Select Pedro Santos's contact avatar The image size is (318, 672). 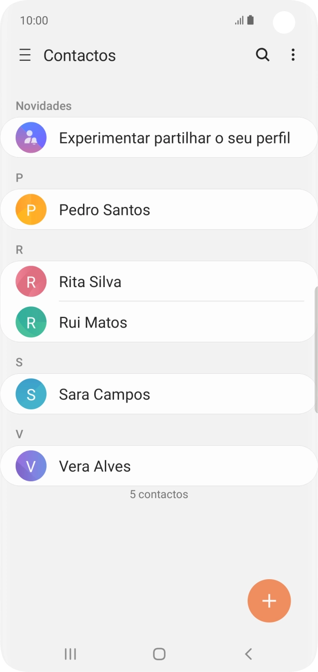click(x=30, y=209)
